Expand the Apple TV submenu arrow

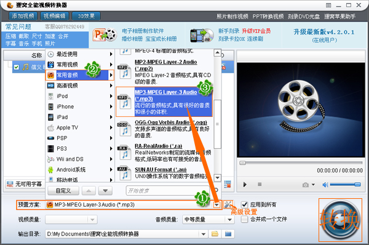tap(111, 127)
